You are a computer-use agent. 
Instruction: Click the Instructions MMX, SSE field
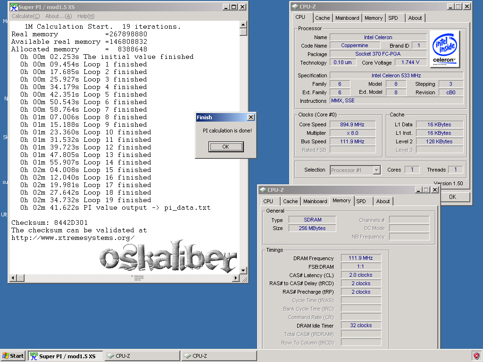click(396, 101)
